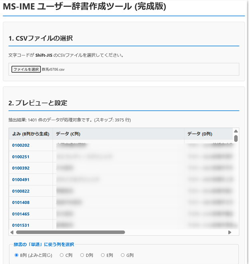Click the 1. CSVファイルの選択 heading

click(41, 38)
